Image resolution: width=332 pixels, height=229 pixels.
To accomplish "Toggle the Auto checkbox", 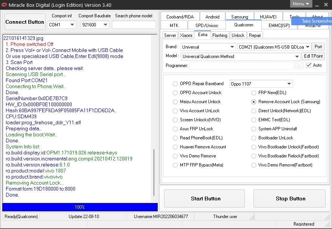I will point(314,65).
